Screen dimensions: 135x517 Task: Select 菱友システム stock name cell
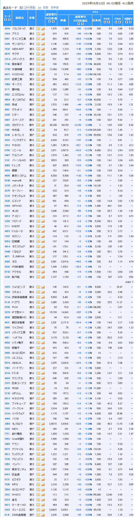click(20, 175)
